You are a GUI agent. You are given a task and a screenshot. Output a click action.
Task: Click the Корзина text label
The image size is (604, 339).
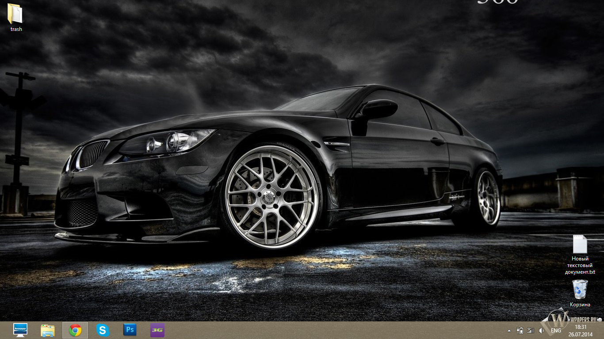pyautogui.click(x=580, y=305)
